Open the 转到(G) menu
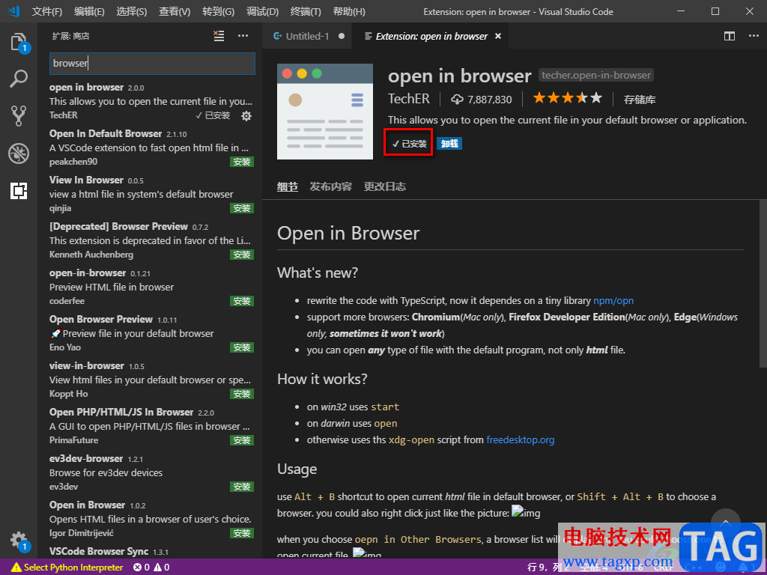The width and height of the screenshot is (767, 575). [218, 11]
